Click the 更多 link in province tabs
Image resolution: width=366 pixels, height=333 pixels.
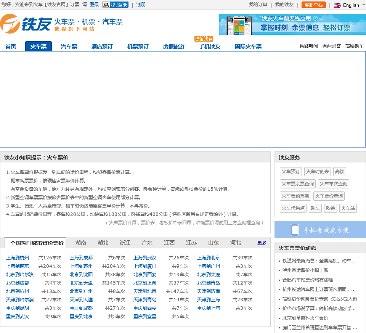pyautogui.click(x=262, y=243)
